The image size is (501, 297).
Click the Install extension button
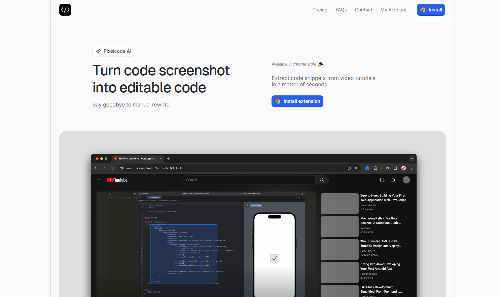click(297, 101)
